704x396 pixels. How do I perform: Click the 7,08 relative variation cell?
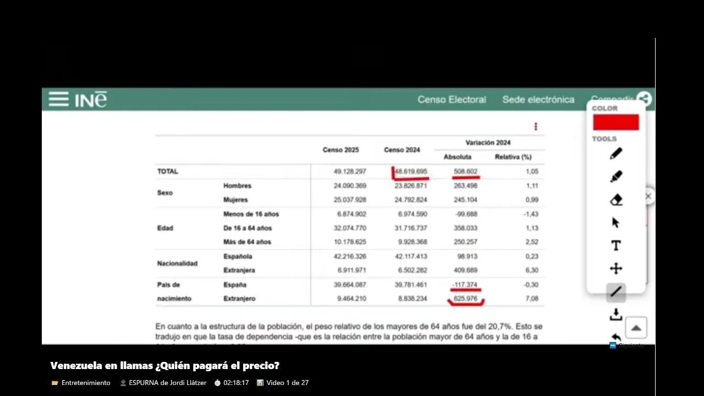(531, 299)
